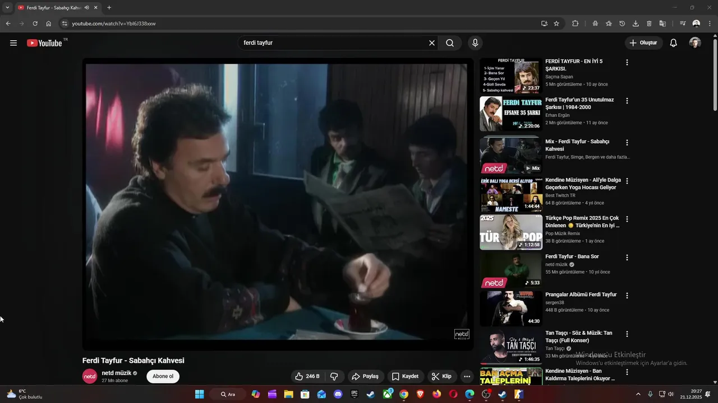Open Windows taskbar search 'Ara'

227,394
